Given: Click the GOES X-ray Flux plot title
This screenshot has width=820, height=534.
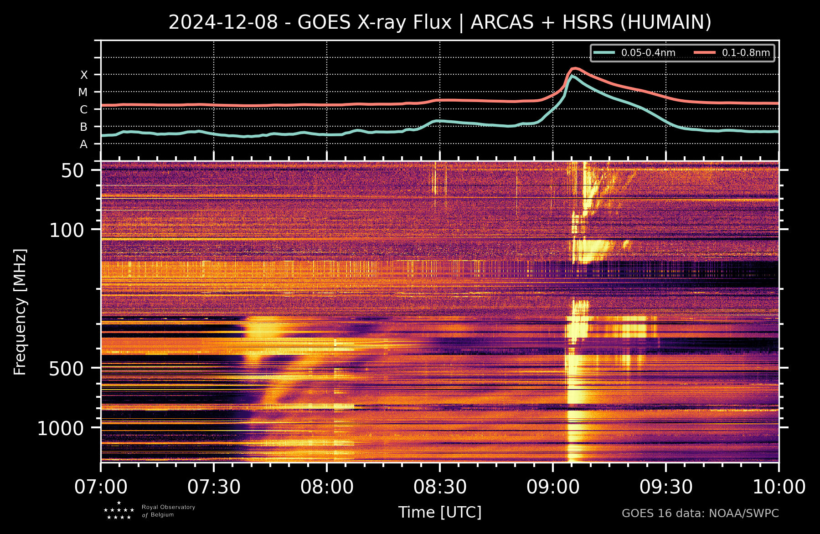Looking at the screenshot, I should [x=440, y=22].
